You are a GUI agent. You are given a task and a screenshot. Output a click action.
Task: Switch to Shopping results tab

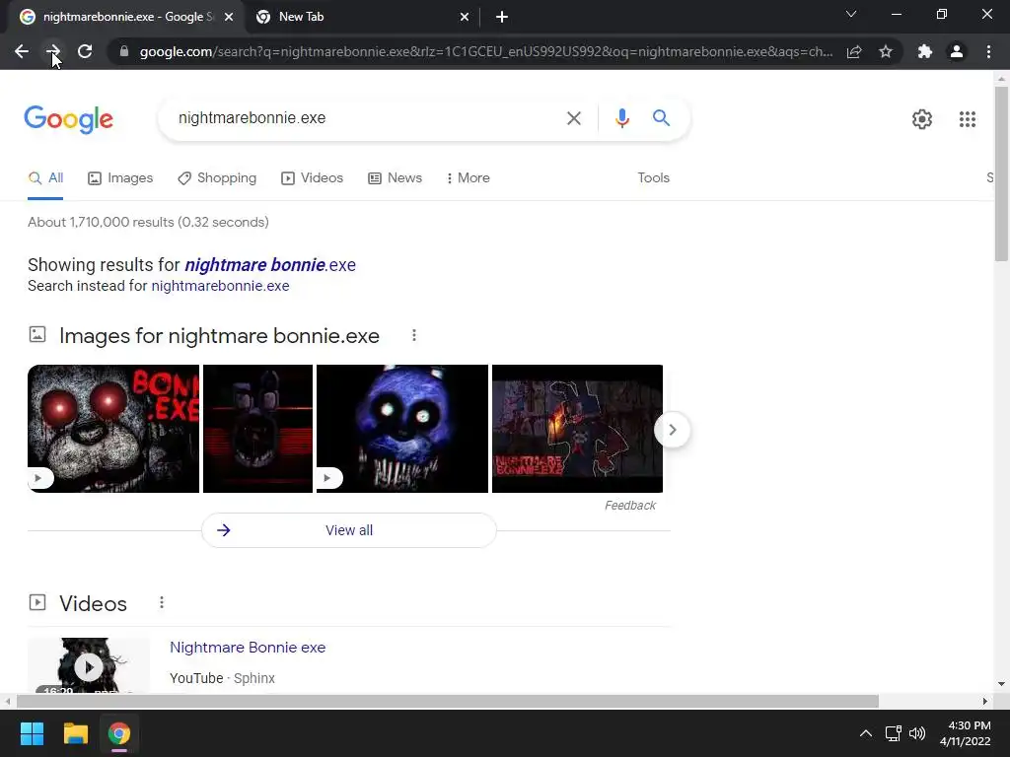click(217, 178)
